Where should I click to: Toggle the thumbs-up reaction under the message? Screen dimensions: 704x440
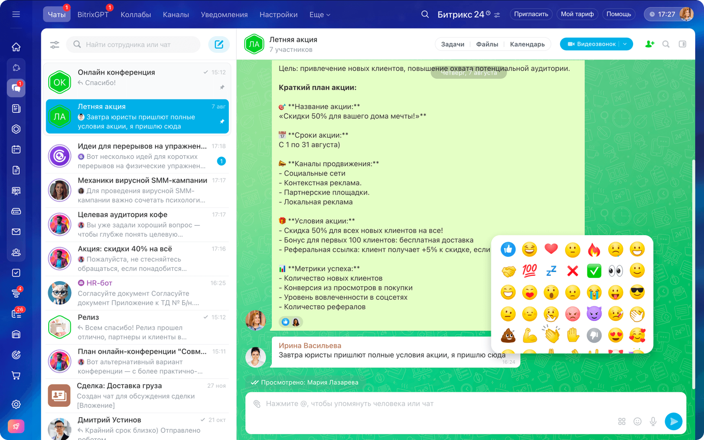point(285,322)
